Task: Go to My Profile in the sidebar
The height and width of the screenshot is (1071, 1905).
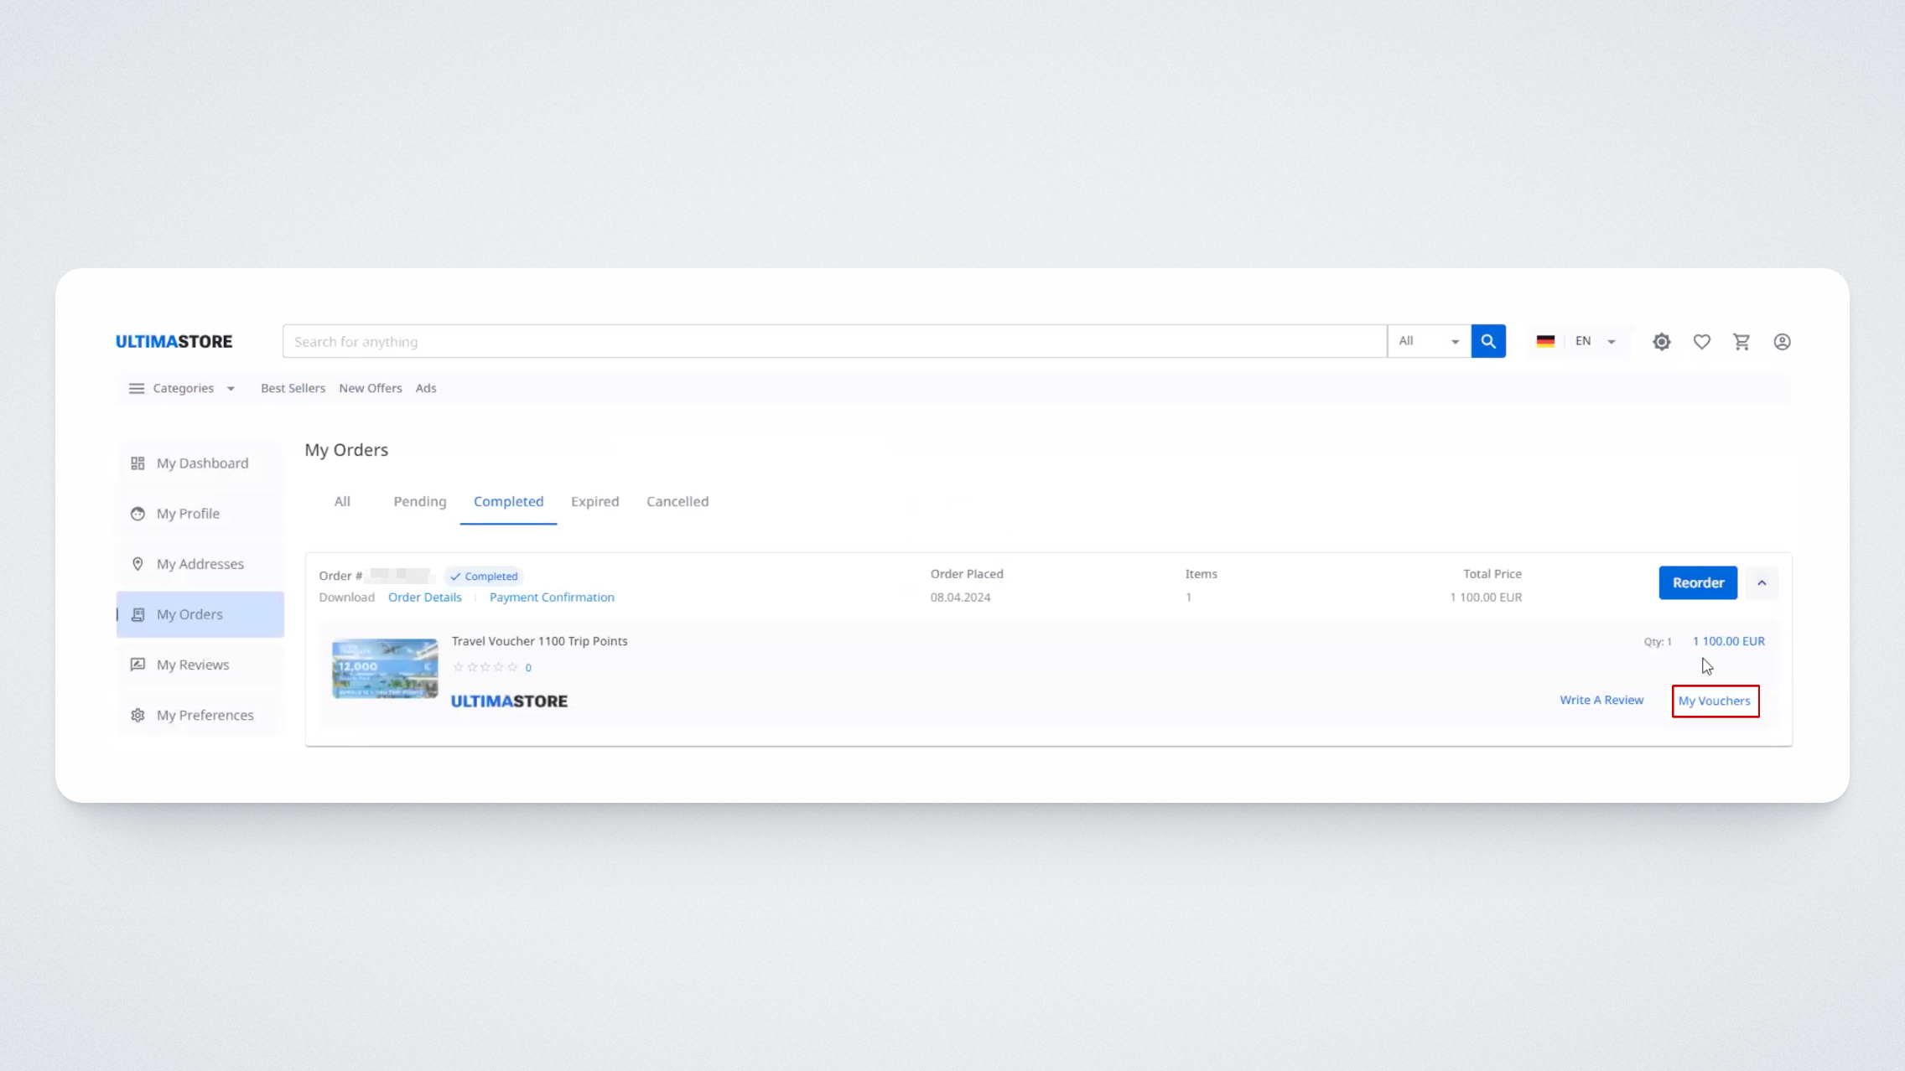Action: (x=187, y=514)
